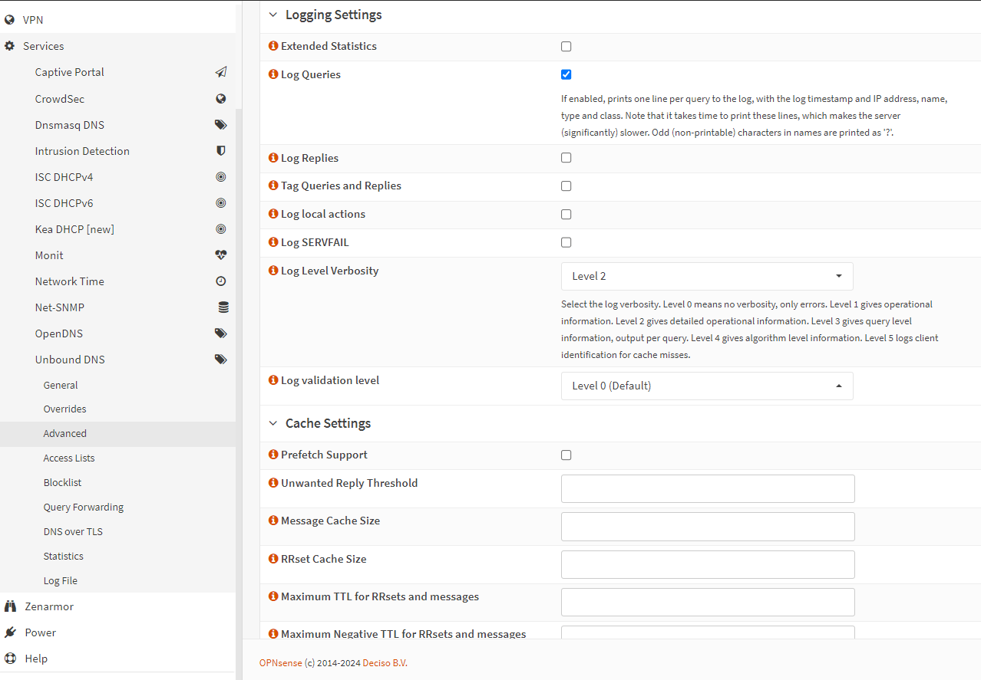Viewport: 981px width, 680px height.
Task: Open the Log validation level dropdown
Action: 706,386
